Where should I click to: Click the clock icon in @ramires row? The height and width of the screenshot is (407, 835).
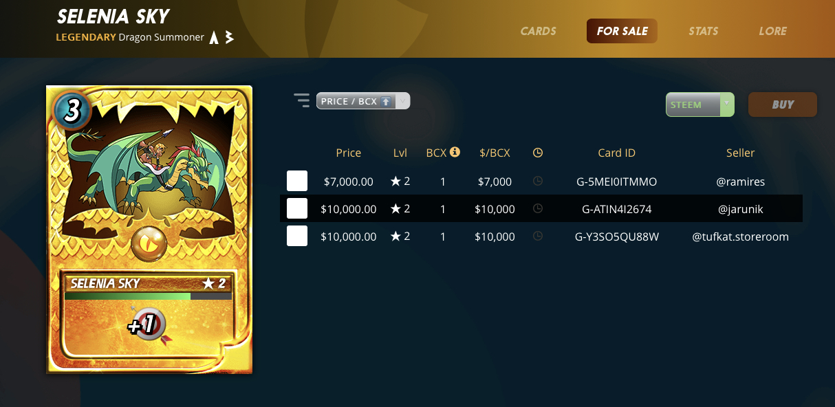click(538, 181)
